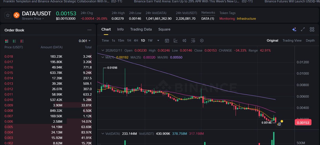Select the 1H chart interval
The image size is (320, 145).
tap(129, 41)
